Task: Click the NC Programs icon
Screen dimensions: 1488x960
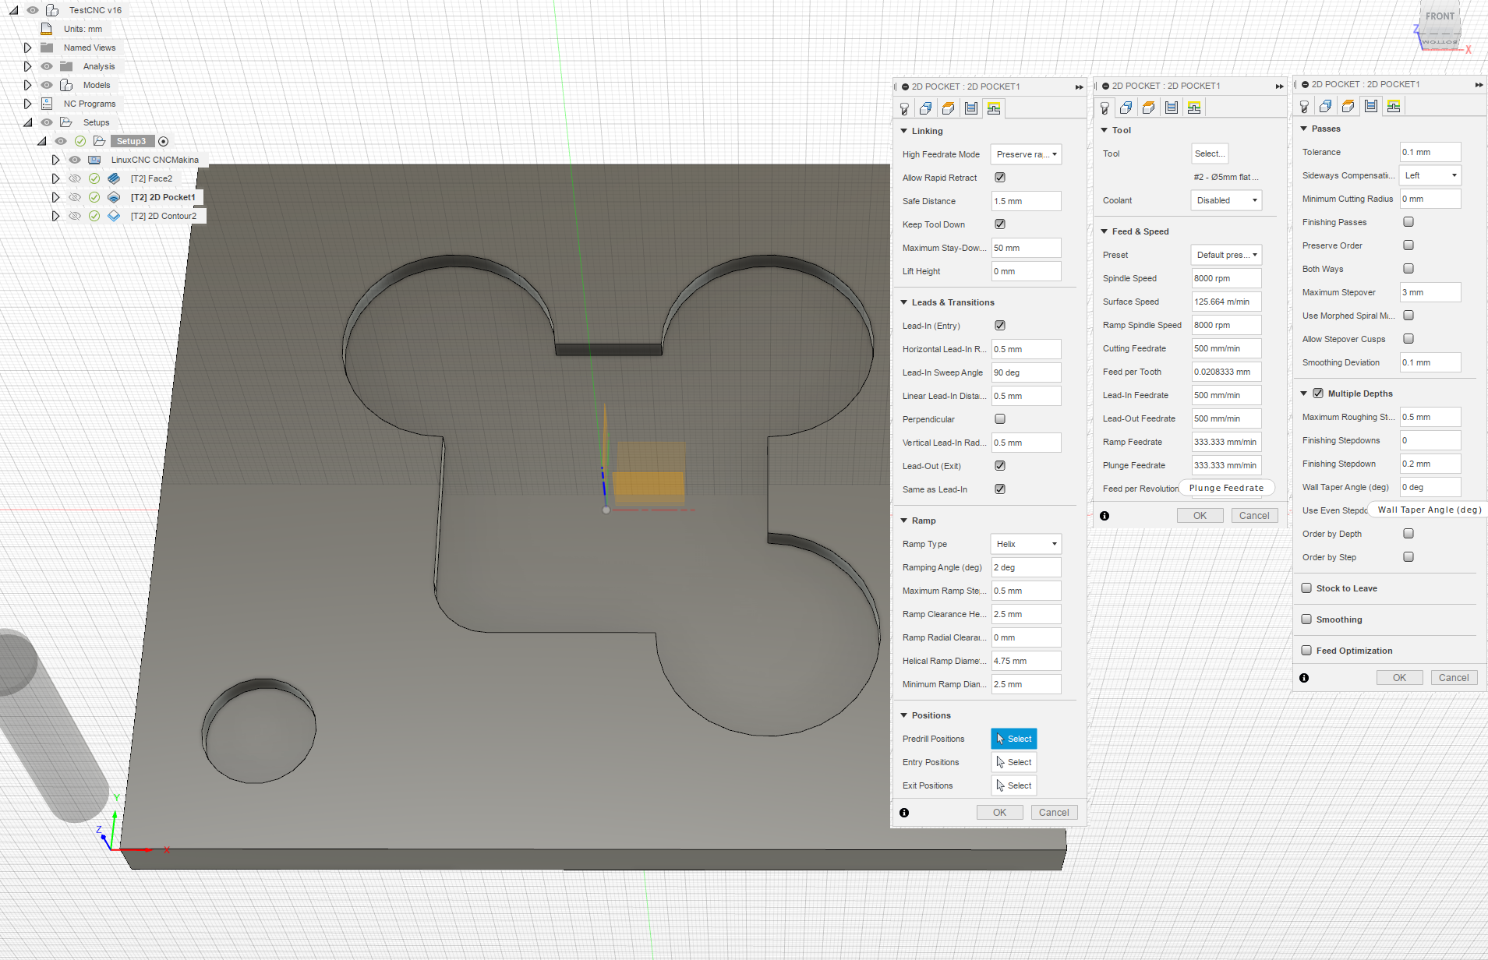Action: [x=47, y=104]
